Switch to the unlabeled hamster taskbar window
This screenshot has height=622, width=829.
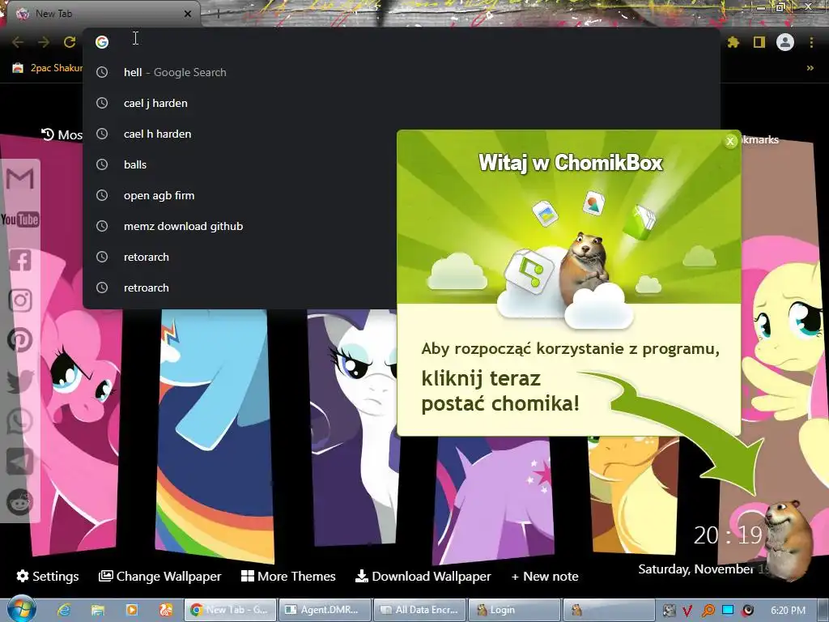(609, 610)
